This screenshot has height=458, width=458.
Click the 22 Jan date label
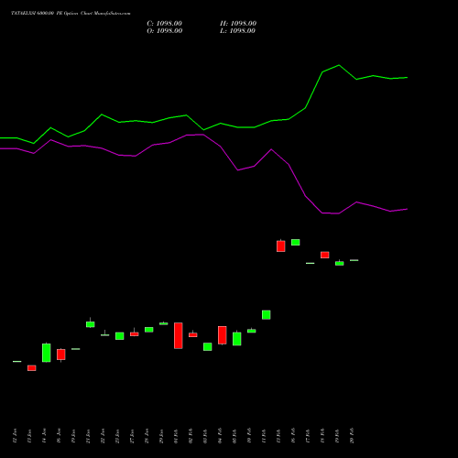coord(103,436)
